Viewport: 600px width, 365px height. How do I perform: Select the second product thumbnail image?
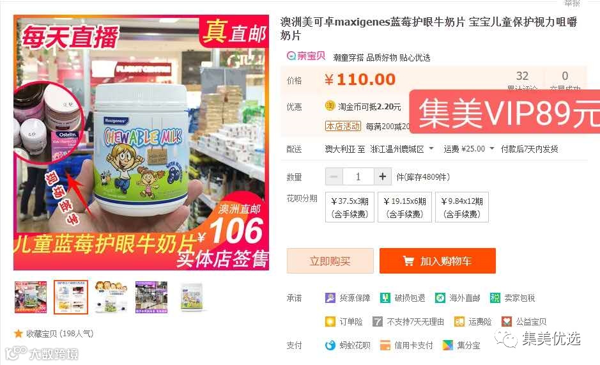70,297
